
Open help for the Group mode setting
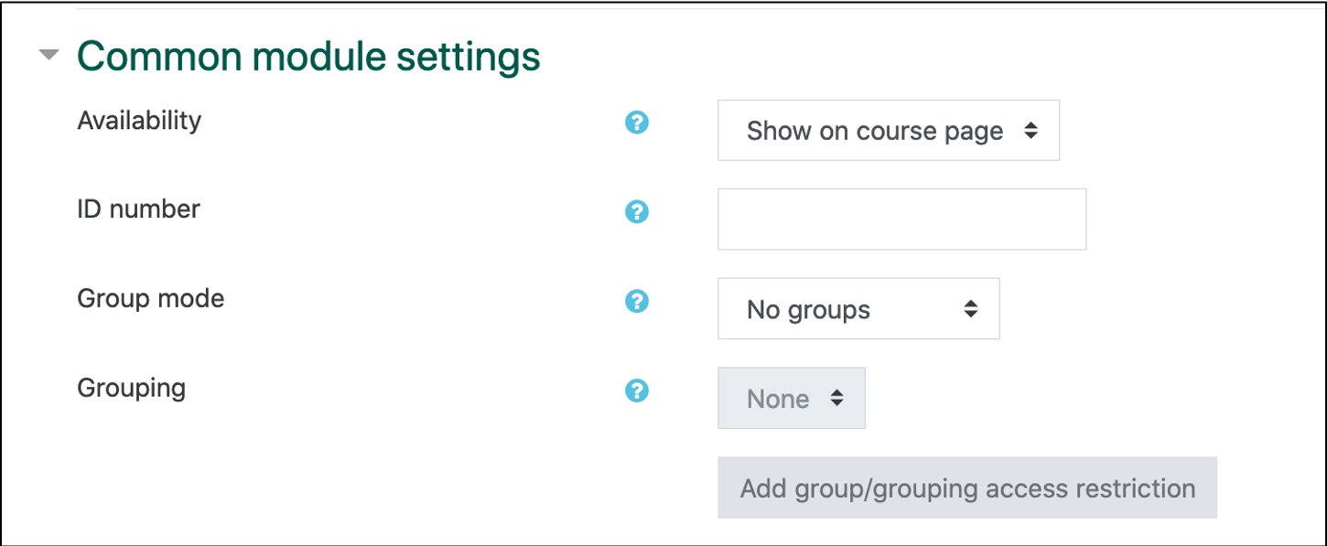[637, 300]
